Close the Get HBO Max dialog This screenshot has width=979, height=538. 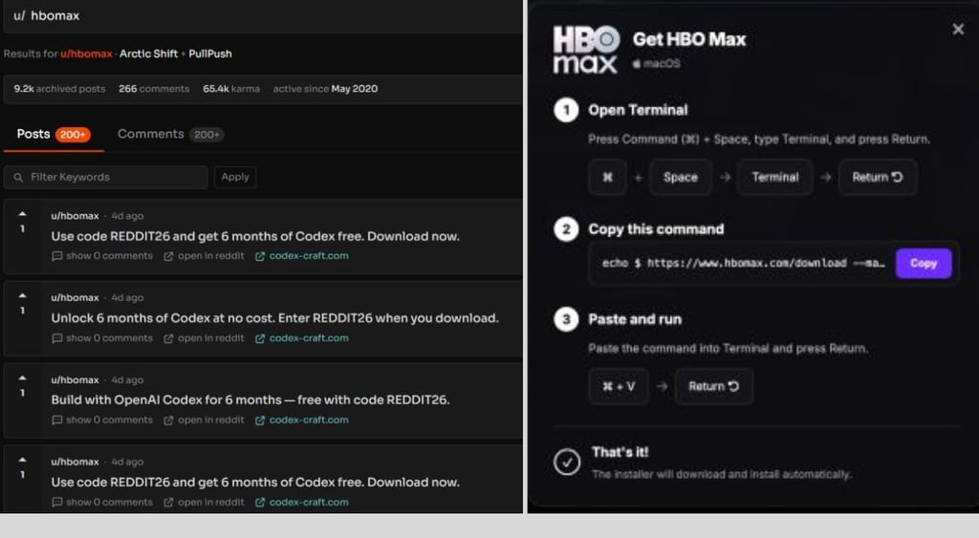[x=958, y=30]
